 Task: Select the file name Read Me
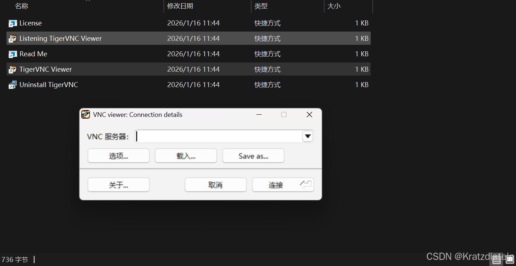[x=33, y=54]
